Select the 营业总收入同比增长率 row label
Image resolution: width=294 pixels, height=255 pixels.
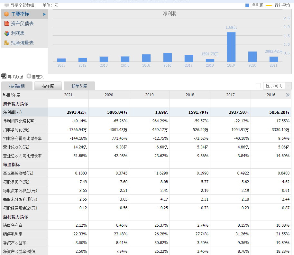(22, 156)
